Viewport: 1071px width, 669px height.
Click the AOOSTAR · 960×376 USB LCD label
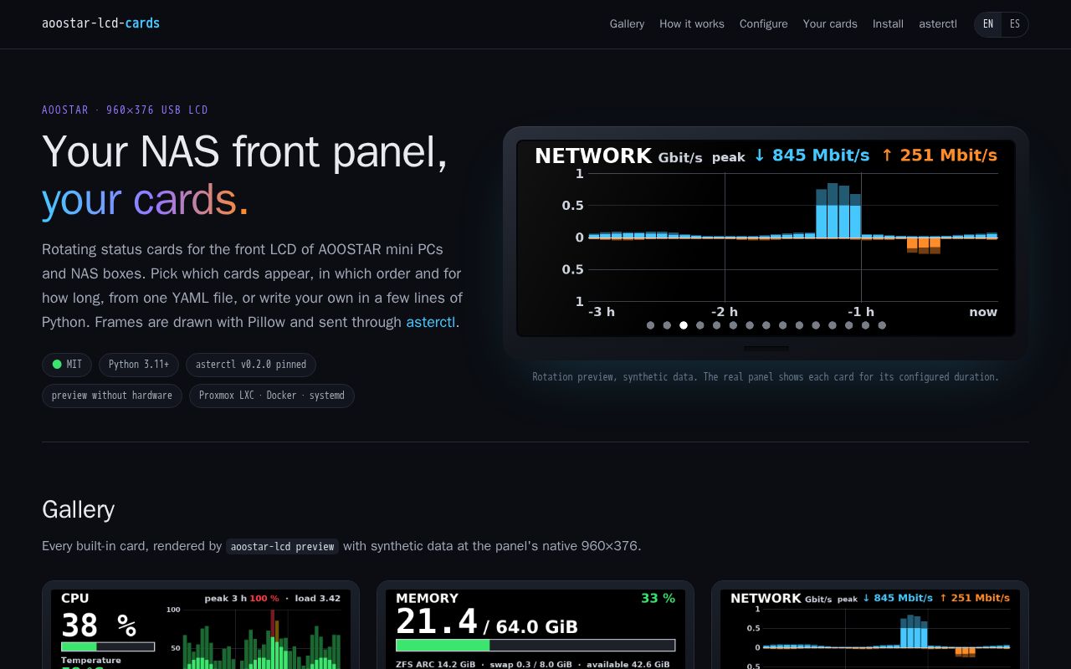(x=125, y=110)
